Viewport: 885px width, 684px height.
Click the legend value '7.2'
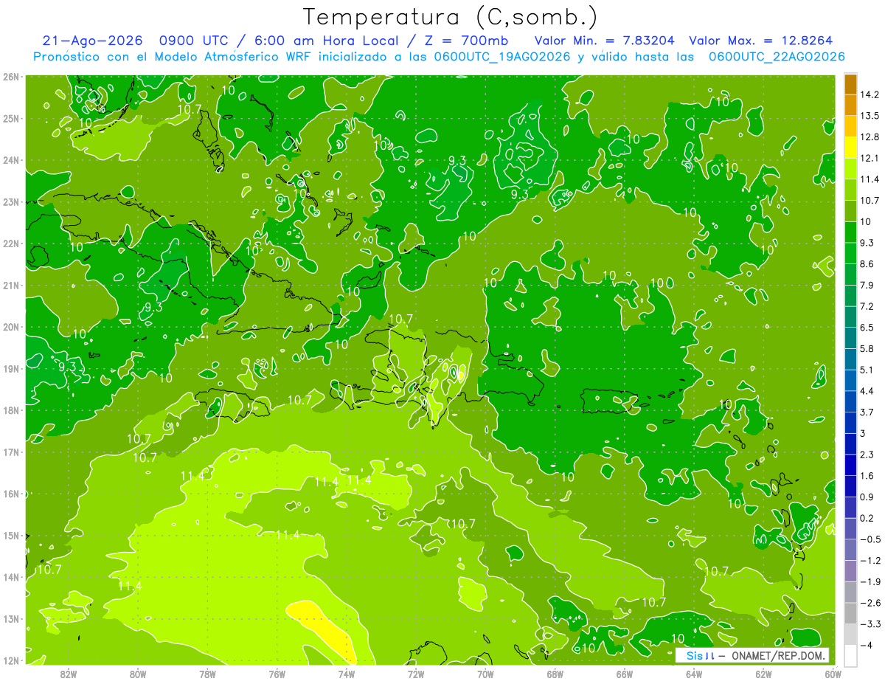tap(867, 305)
